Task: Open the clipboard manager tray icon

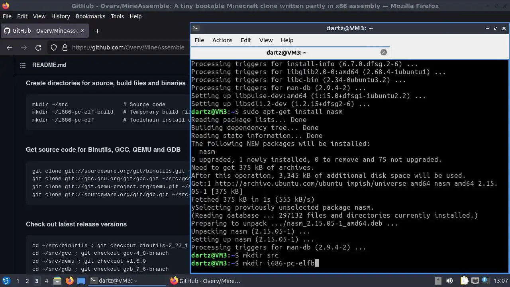Action: [x=464, y=281]
